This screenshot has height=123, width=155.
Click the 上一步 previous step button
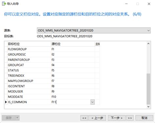point(97,118)
